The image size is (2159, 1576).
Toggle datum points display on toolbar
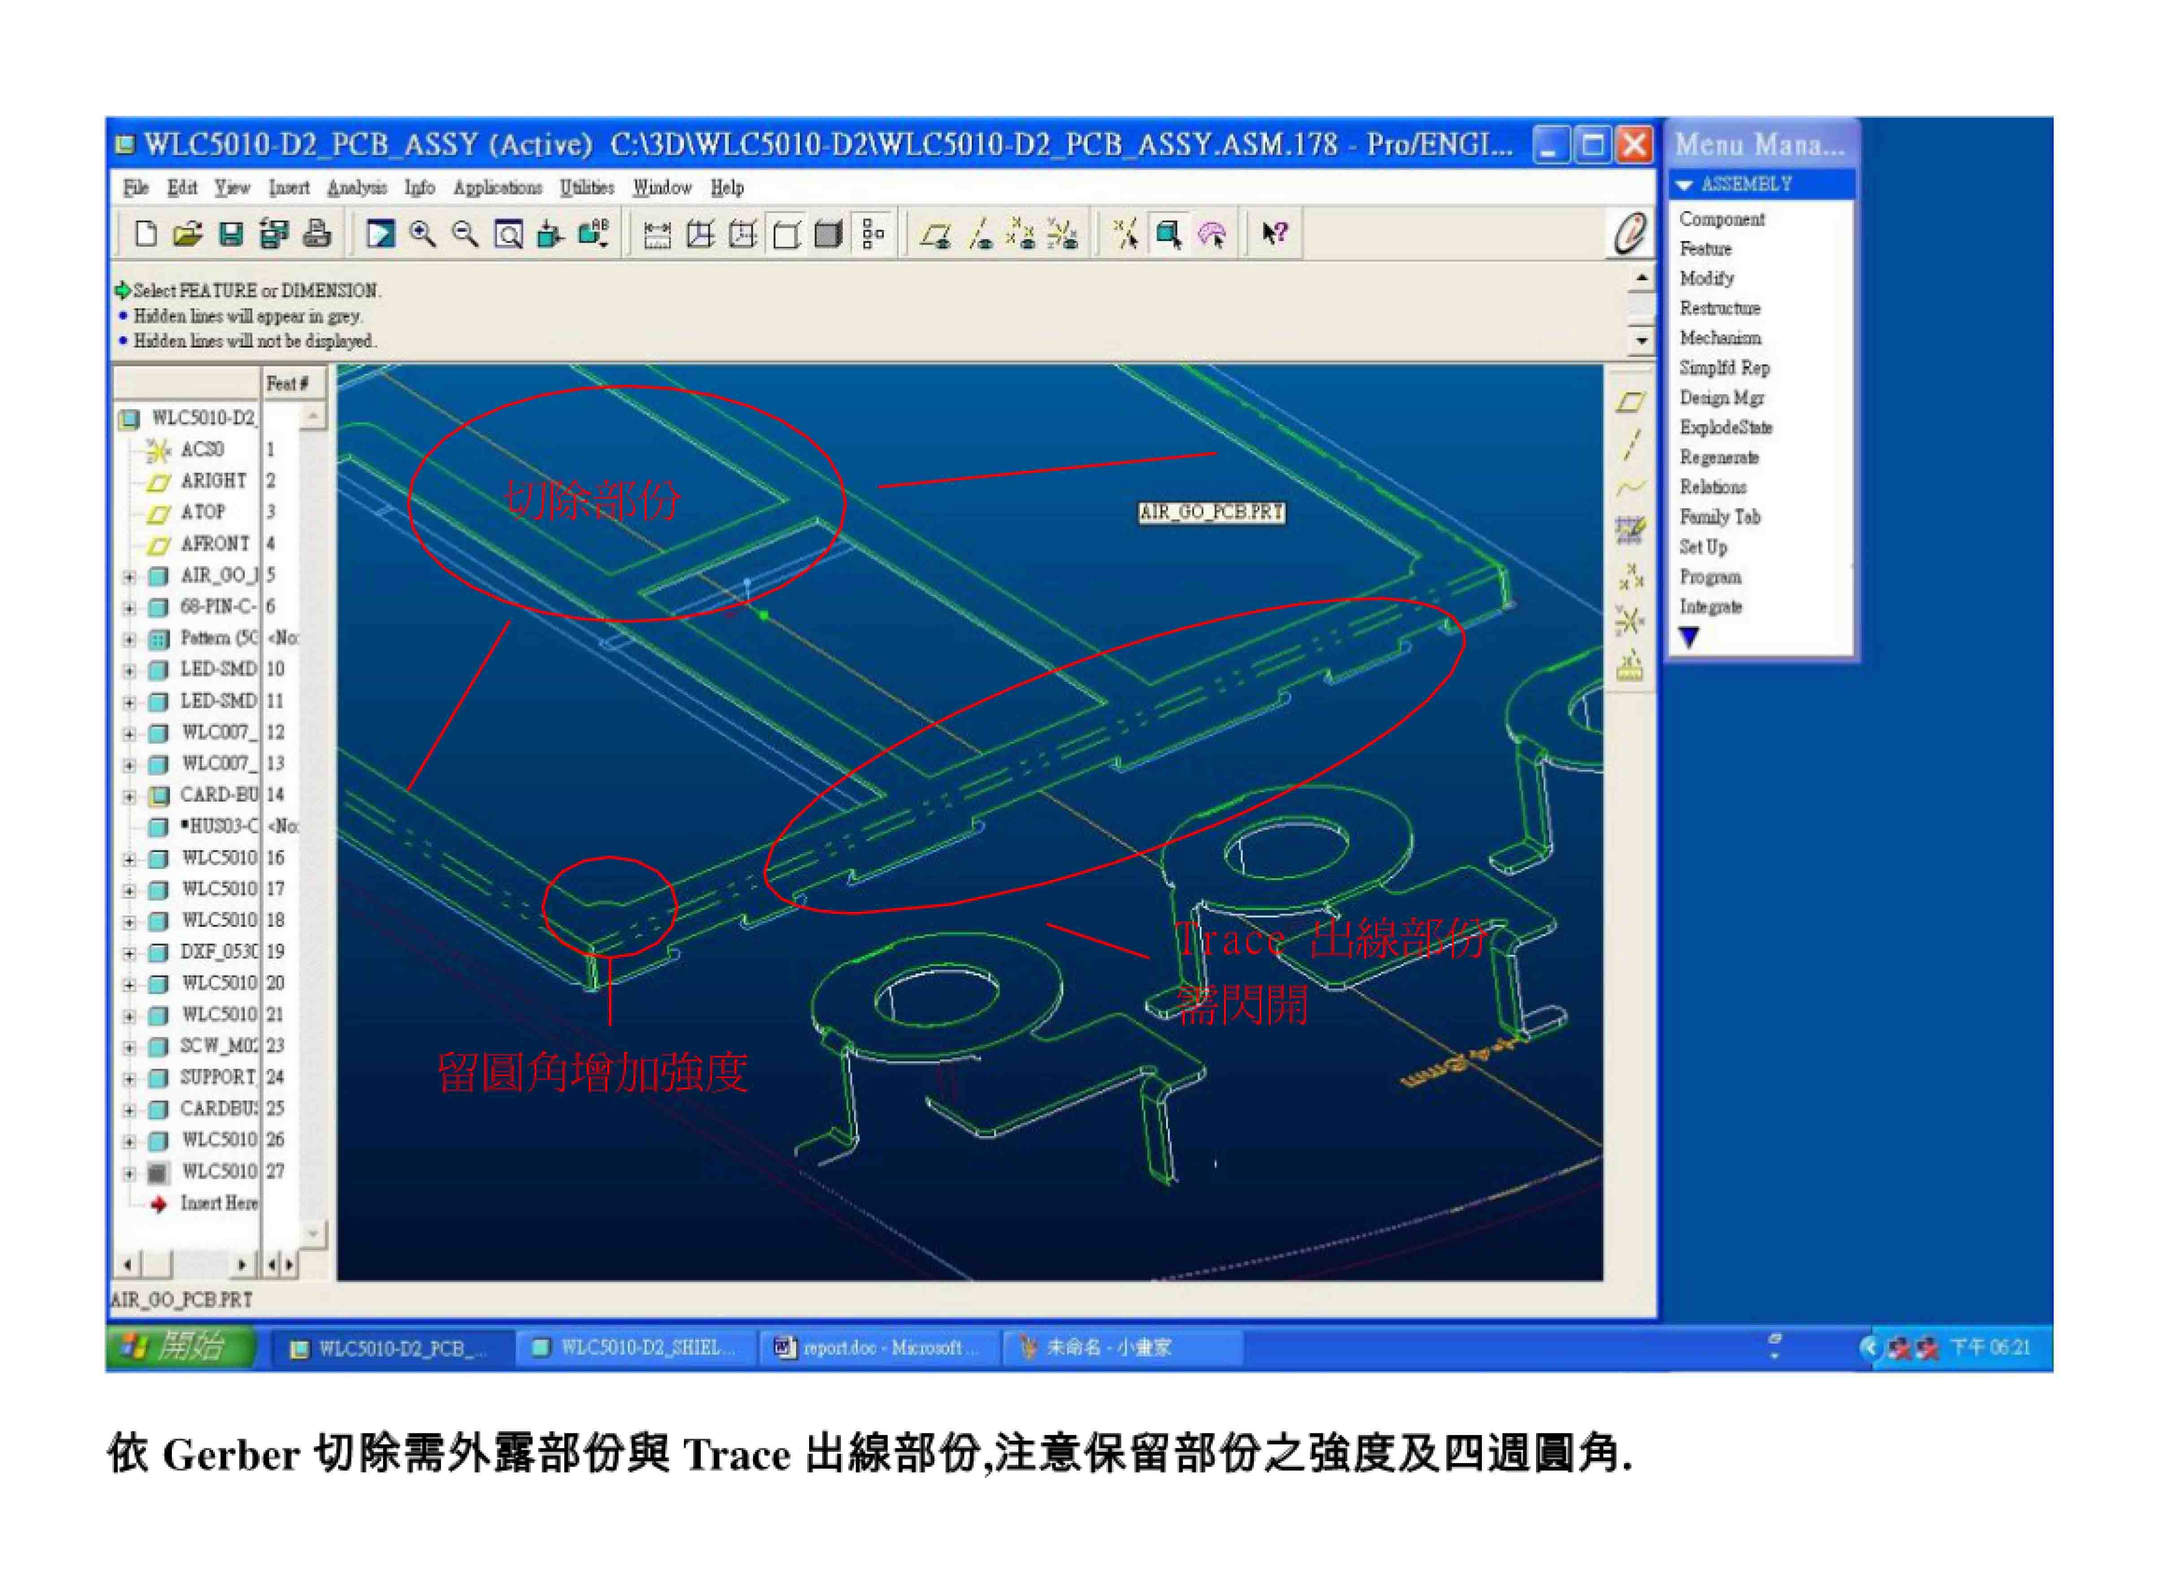[x=1021, y=234]
